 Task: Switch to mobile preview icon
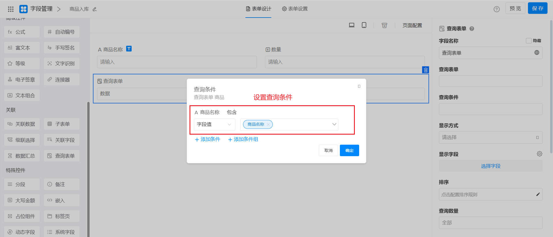[x=364, y=25]
